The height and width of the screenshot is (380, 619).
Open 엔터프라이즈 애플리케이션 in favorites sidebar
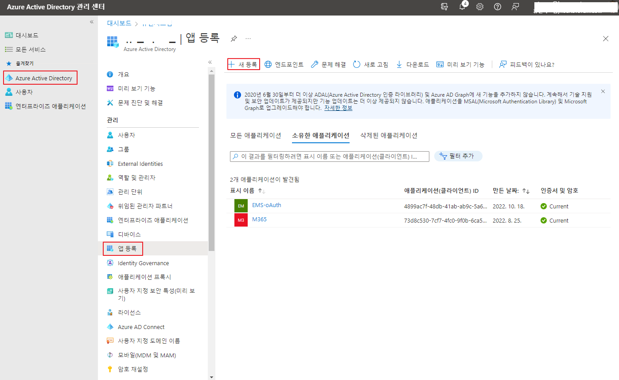[x=45, y=106]
